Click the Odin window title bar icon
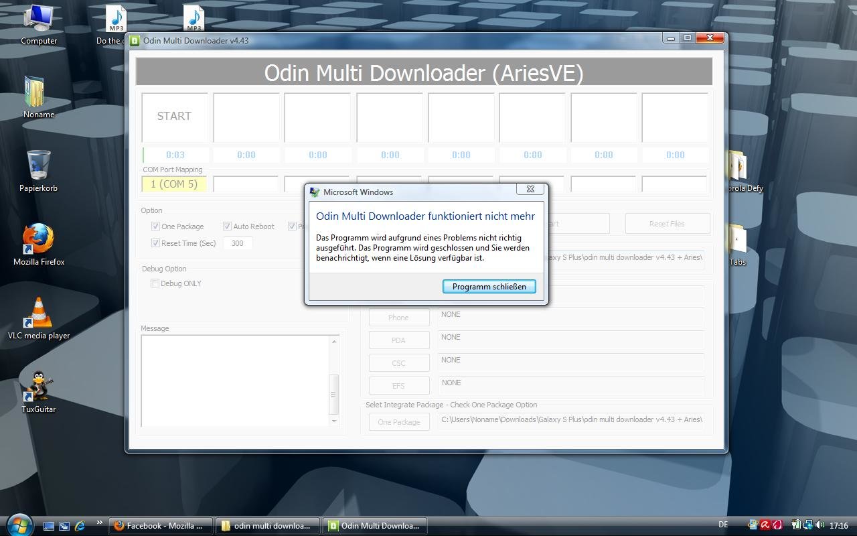 135,40
